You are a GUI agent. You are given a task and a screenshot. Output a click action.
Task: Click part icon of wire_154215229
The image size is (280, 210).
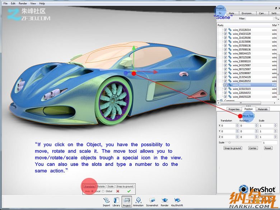[230, 34]
